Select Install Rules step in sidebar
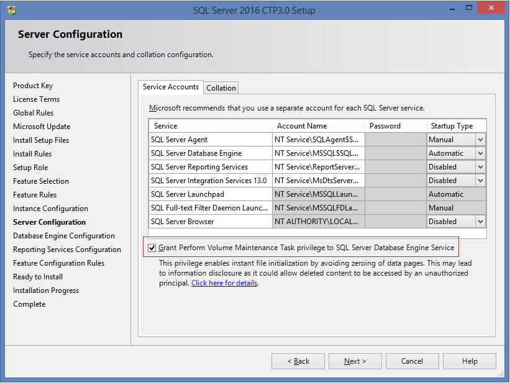This screenshot has height=383, width=510. point(32,154)
